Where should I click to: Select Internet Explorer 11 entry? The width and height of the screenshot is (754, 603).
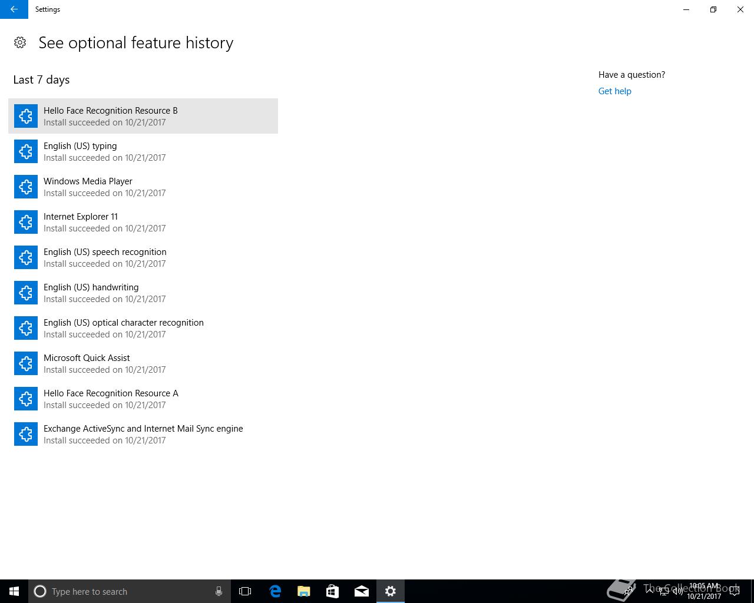coord(143,222)
